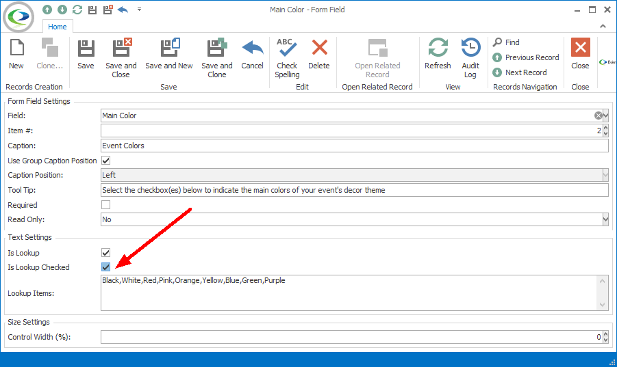Go to Previous Record
The height and width of the screenshot is (367, 617).
(x=526, y=57)
